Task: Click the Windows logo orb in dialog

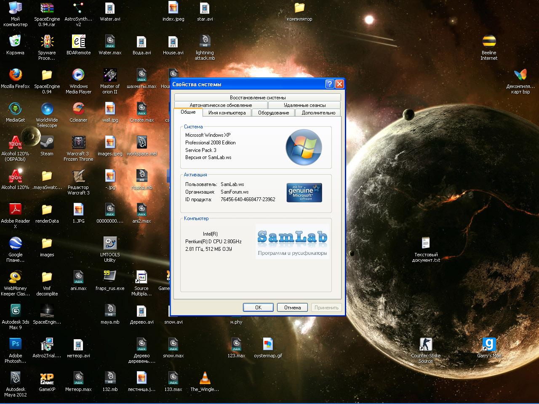Action: (304, 147)
